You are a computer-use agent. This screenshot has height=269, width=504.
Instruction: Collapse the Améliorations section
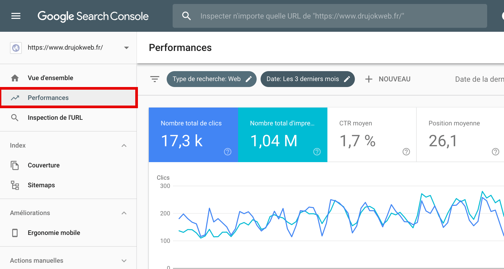[124, 213]
